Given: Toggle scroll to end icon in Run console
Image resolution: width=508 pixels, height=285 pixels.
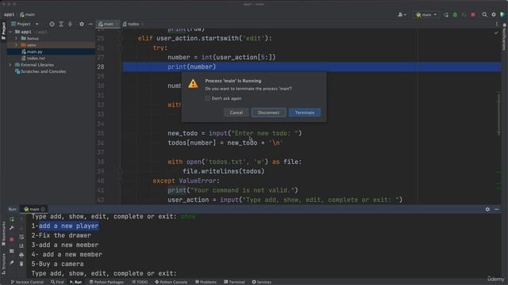Looking at the screenshot, I should 21,246.
